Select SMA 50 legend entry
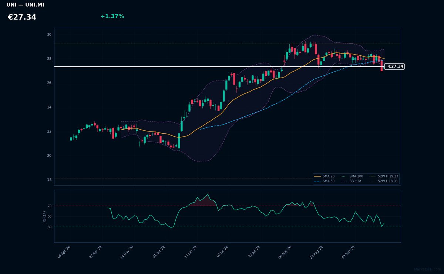Viewport: 444px width, 274px height. click(x=324, y=181)
